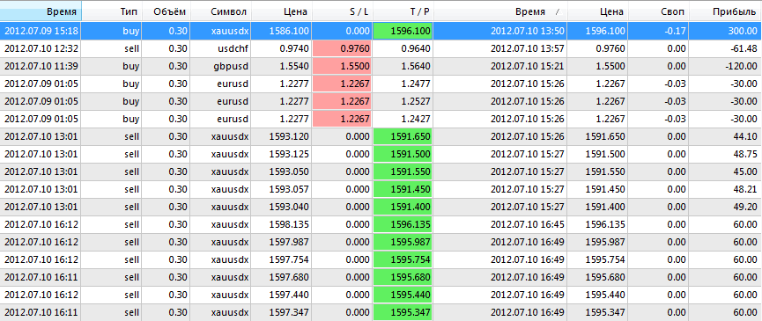
Task: Select the close time 2012.07.10 13:57
Action: coord(528,49)
